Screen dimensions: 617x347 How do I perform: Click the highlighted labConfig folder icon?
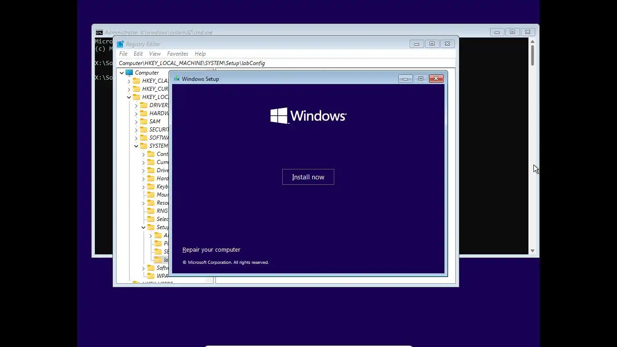(158, 260)
